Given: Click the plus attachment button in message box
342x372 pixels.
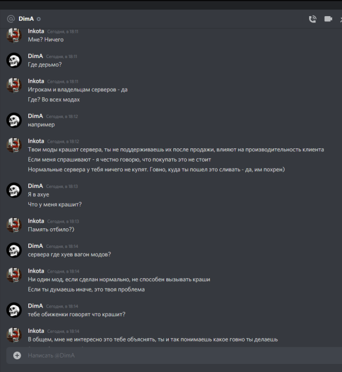Looking at the screenshot, I should click(17, 355).
